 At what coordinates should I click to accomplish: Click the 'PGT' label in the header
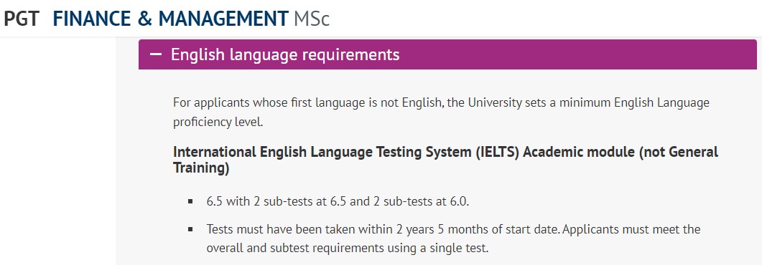click(22, 19)
